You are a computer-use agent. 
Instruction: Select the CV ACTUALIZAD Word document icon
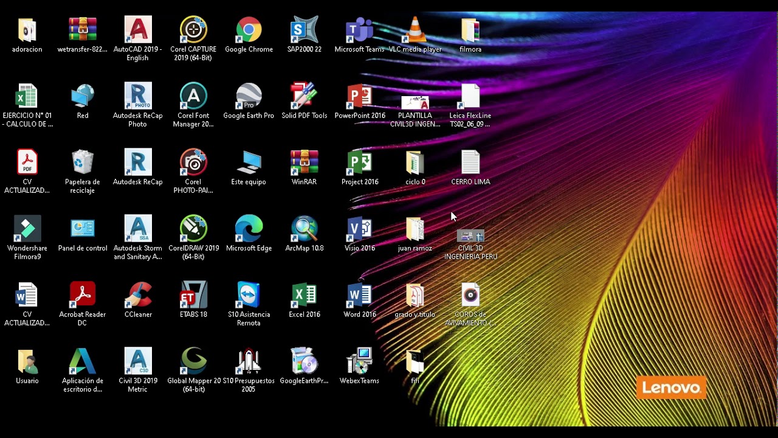(x=27, y=295)
